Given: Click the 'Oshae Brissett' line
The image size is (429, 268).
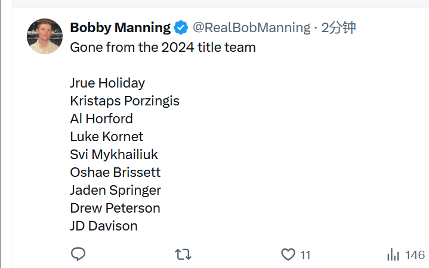Looking at the screenshot, I should (115, 172).
